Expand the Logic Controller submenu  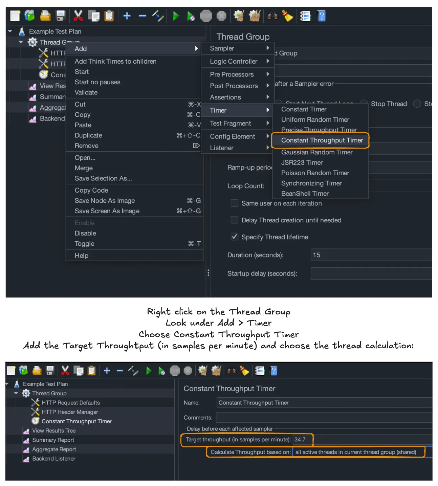click(x=238, y=61)
